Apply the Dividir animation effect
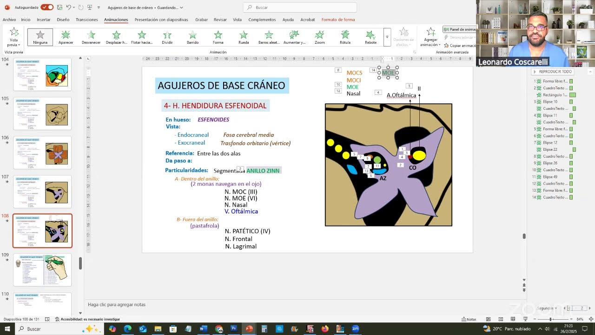The height and width of the screenshot is (335, 595). coord(167,37)
